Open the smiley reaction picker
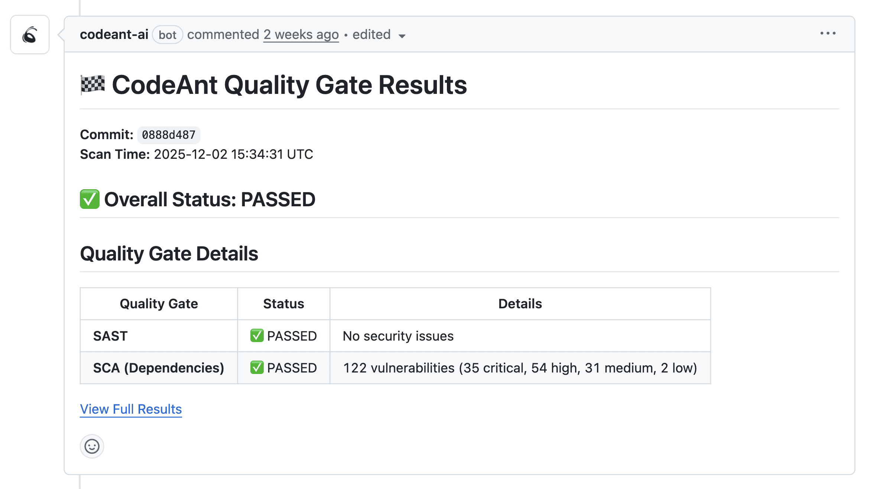873x489 pixels. (x=92, y=446)
